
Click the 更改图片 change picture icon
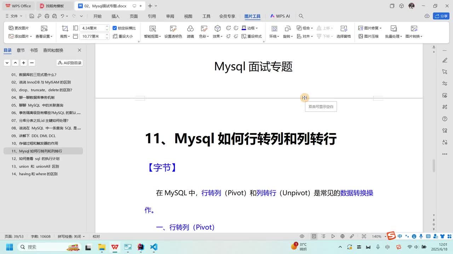[x=11, y=28]
